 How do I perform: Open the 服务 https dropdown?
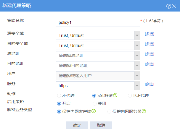pyautogui.click(x=137, y=86)
